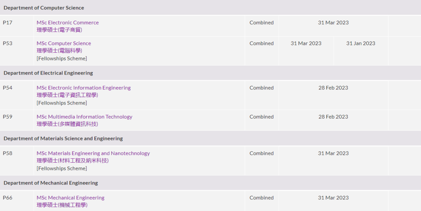Select programme code P53 cell
The image size is (421, 211).
click(x=8, y=43)
